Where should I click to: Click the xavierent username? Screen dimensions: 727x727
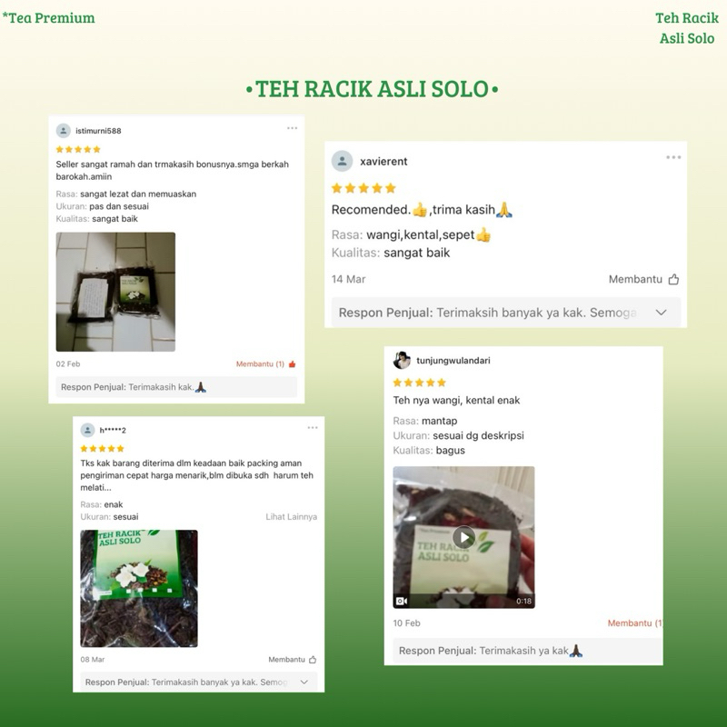point(383,162)
